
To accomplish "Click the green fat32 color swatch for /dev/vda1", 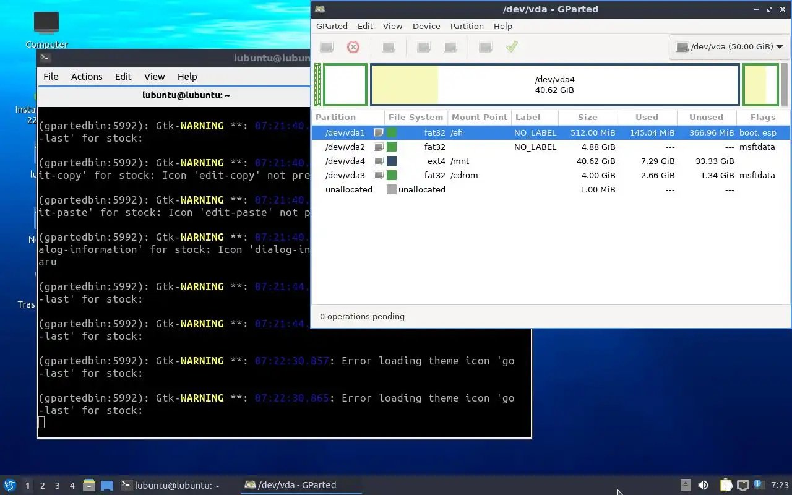I will pos(392,132).
